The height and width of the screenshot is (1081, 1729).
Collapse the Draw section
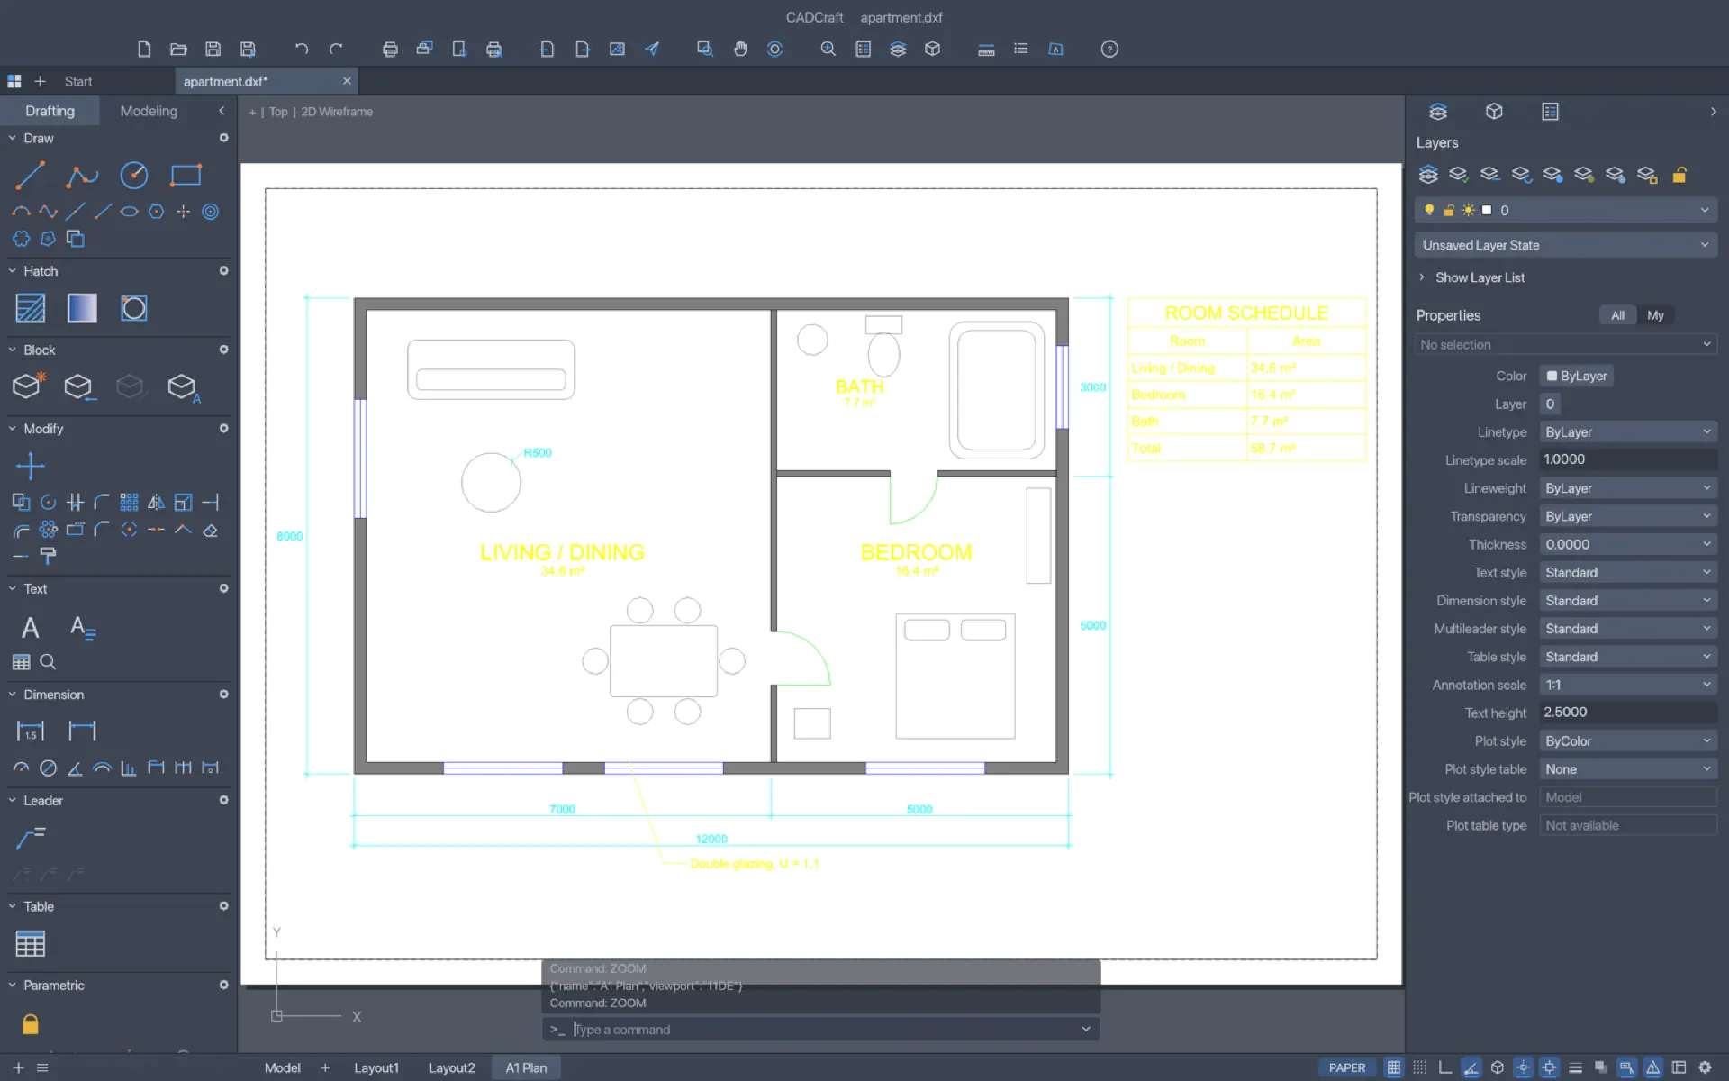tap(13, 138)
